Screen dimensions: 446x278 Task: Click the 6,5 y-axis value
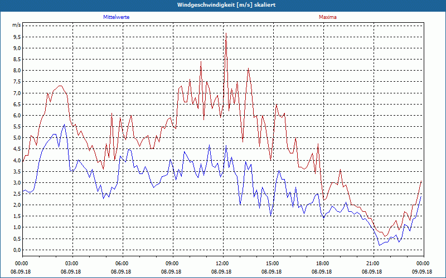pos(17,104)
